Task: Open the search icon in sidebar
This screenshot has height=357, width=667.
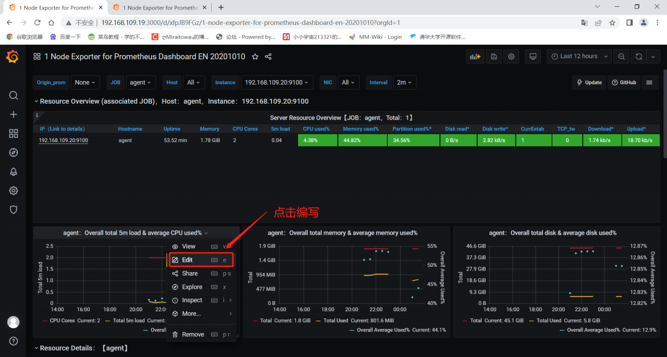Action: pyautogui.click(x=14, y=95)
